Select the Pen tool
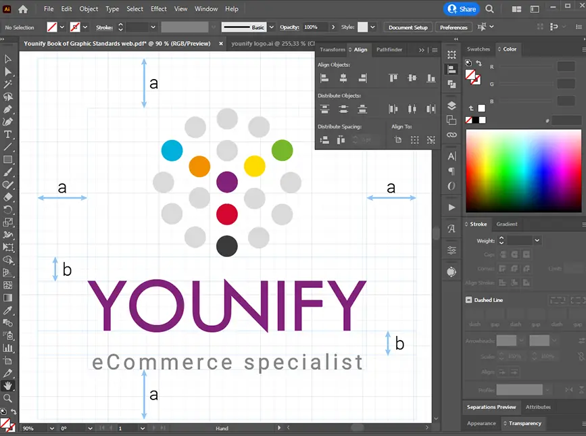This screenshot has height=436, width=586. [x=7, y=110]
